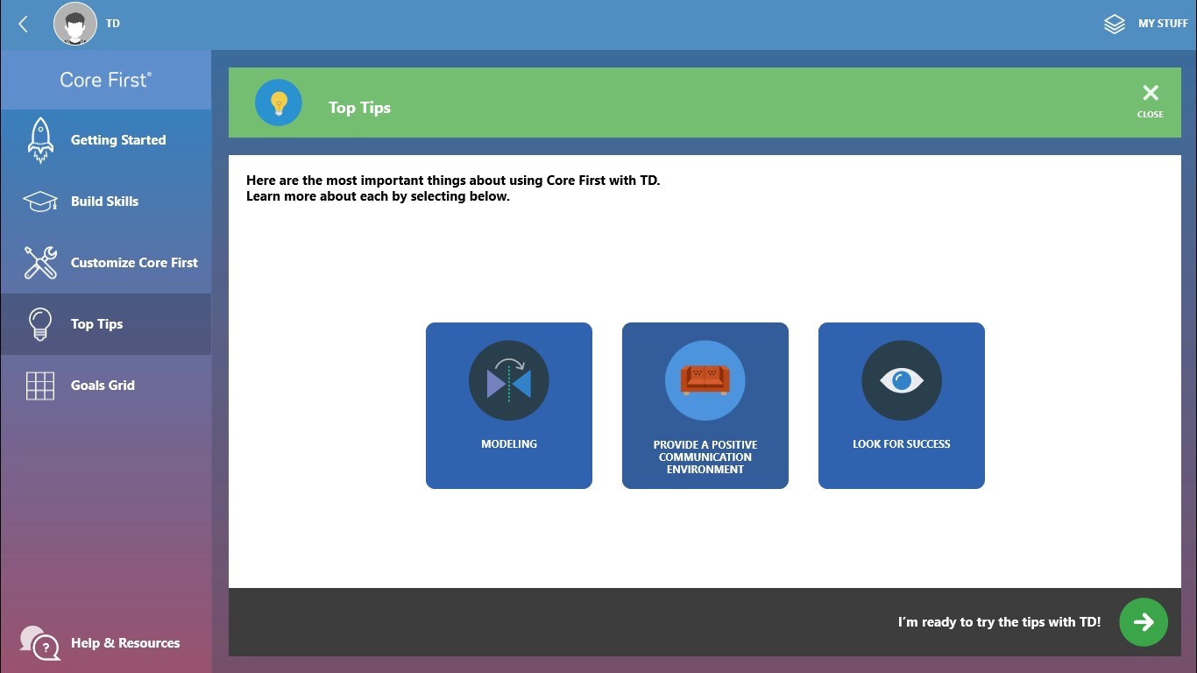Open the MODELING tip card label

[509, 444]
